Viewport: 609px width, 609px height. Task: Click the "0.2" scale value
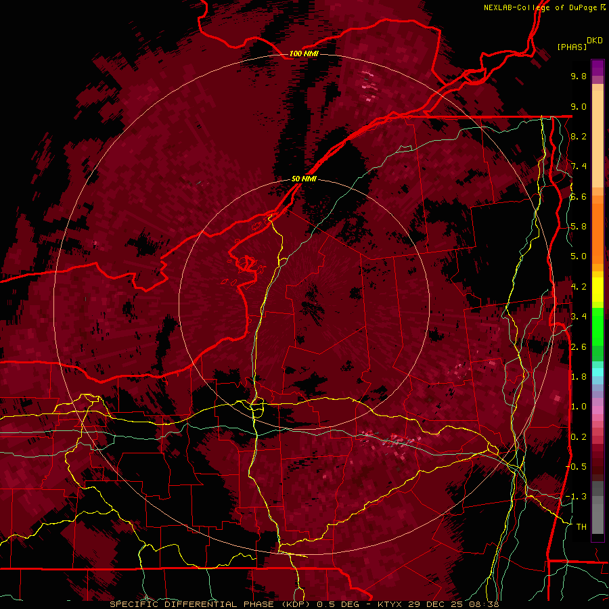(x=579, y=436)
